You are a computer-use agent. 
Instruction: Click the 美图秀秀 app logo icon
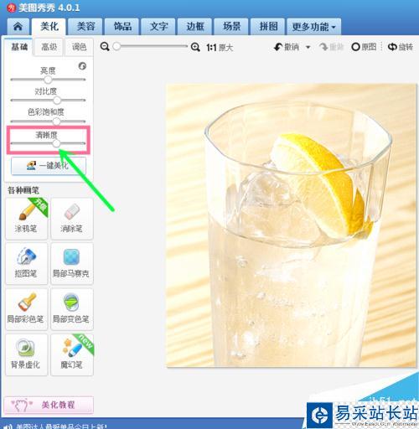tap(12, 8)
